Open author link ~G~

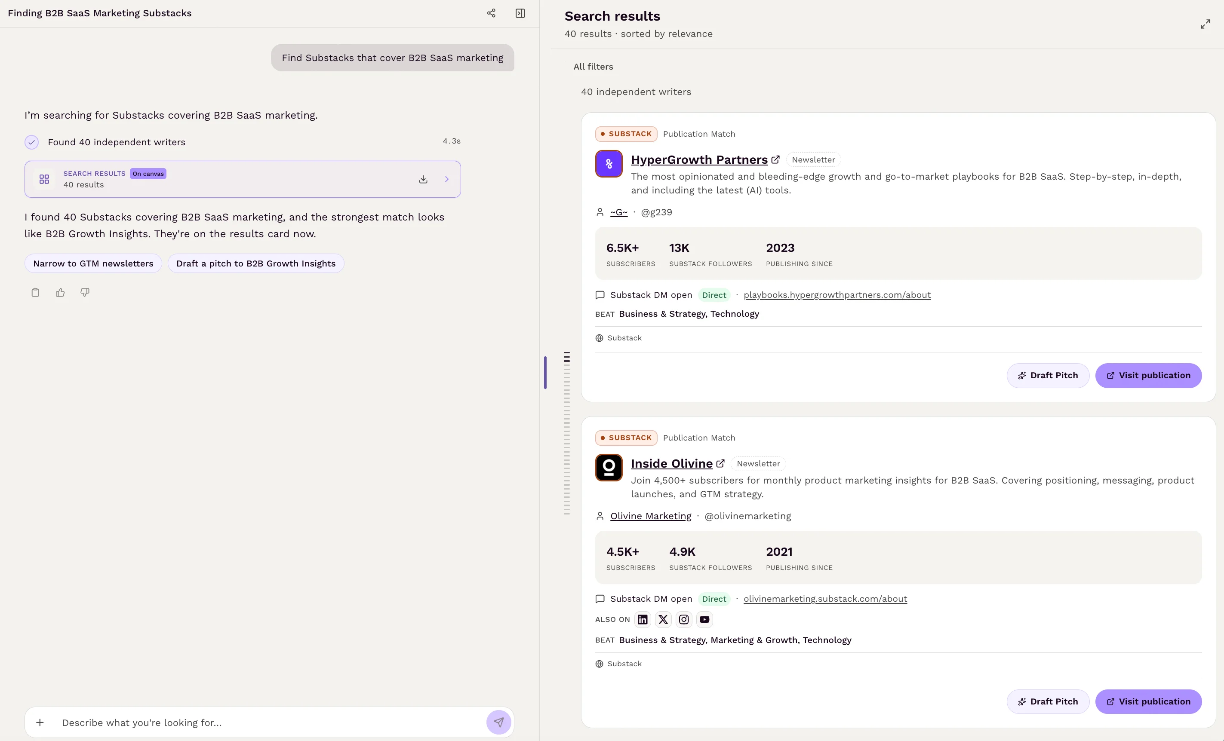[618, 212]
